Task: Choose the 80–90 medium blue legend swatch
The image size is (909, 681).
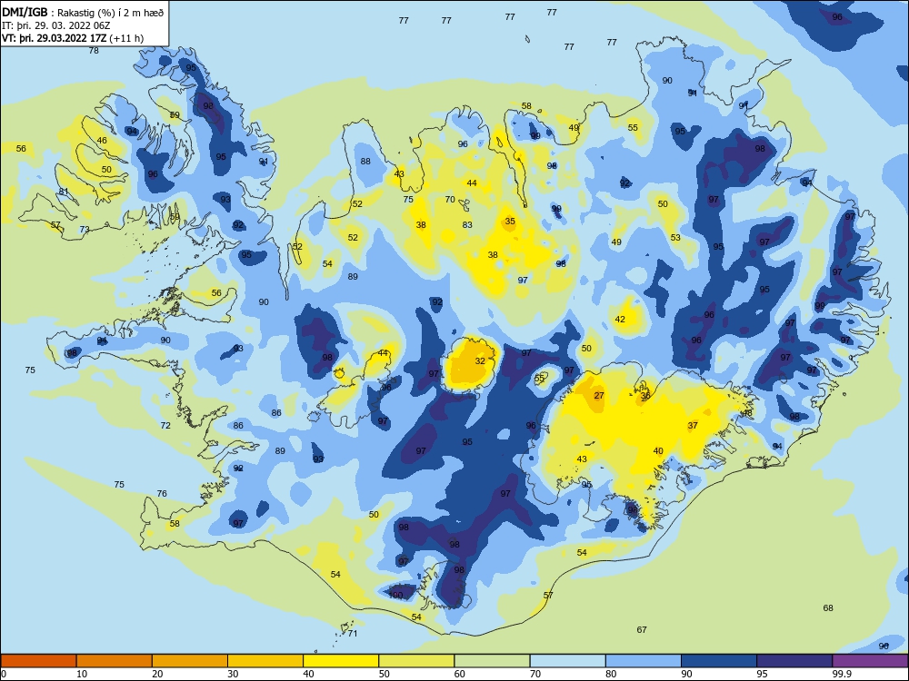Action: (644, 661)
